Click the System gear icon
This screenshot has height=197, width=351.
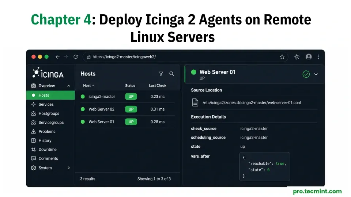33,168
